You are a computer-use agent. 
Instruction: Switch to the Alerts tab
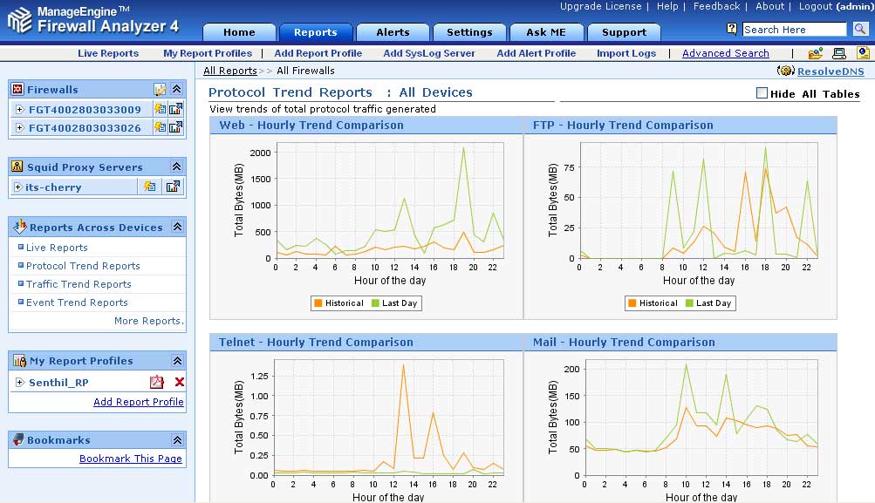click(x=393, y=32)
